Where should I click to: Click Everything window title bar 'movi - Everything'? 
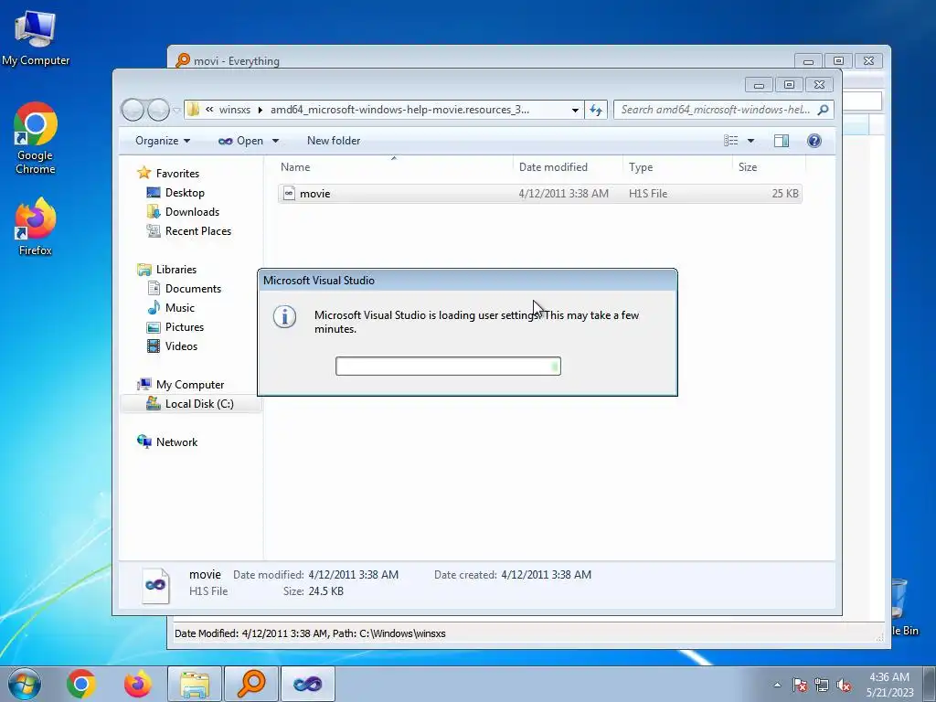237,61
